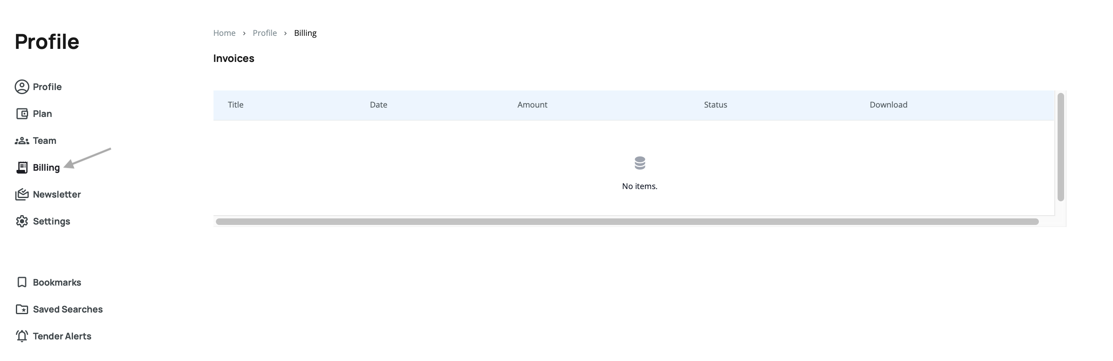Click the Bookmarks icon in sidebar
This screenshot has height=361, width=1113.
point(22,282)
